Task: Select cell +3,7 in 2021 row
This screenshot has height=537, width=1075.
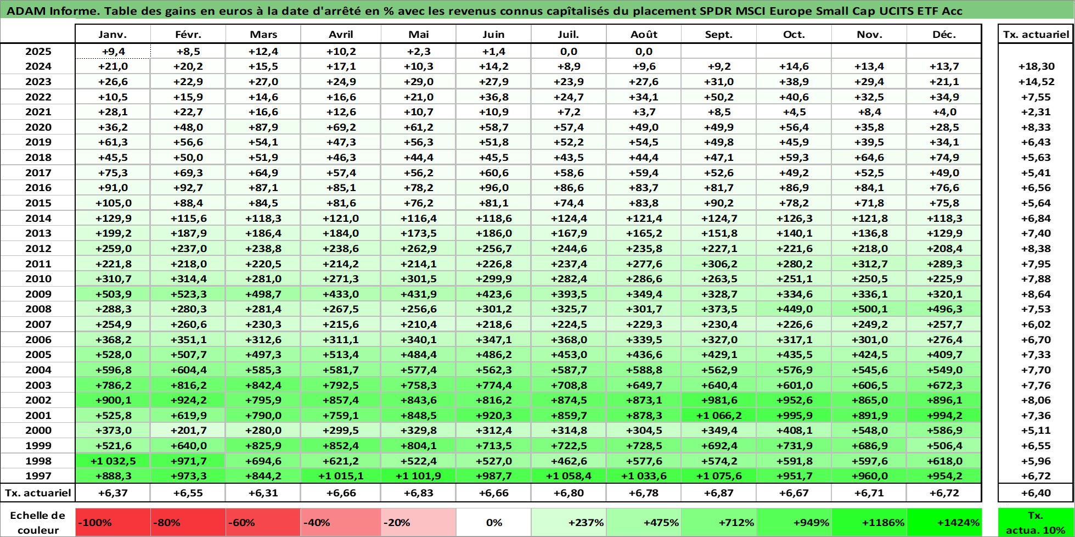Action: [x=644, y=112]
